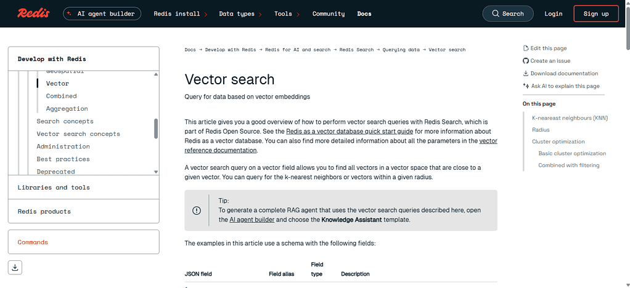Expand the Redis install menu
This screenshot has width=630, height=288.
(181, 14)
